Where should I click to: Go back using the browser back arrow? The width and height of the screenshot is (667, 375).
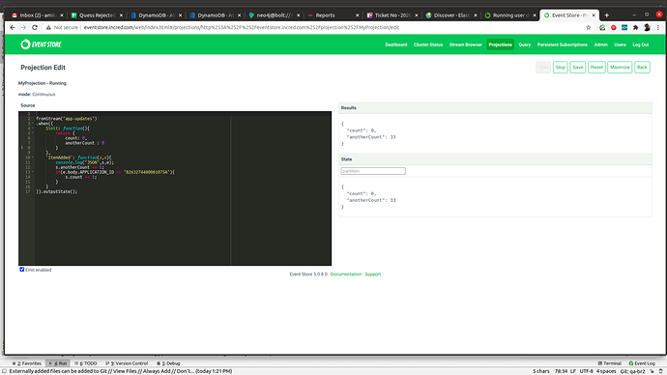pyautogui.click(x=13, y=27)
